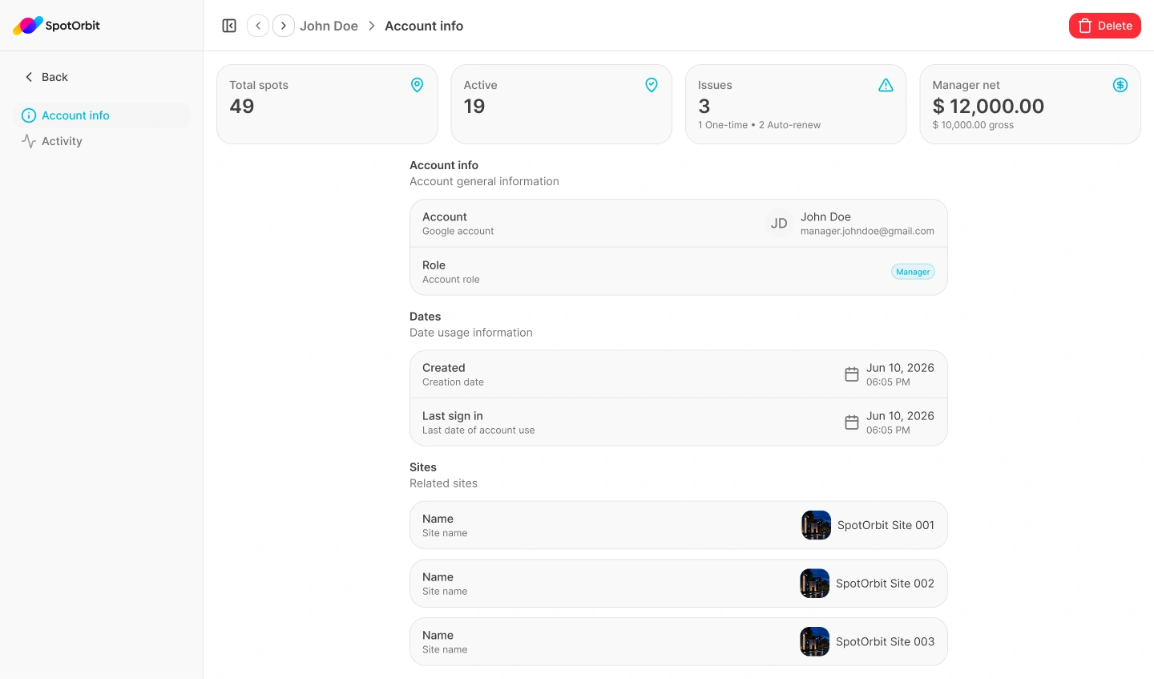Click the SpotOrbit Site 003 name
The image size is (1154, 679).
pos(885,641)
